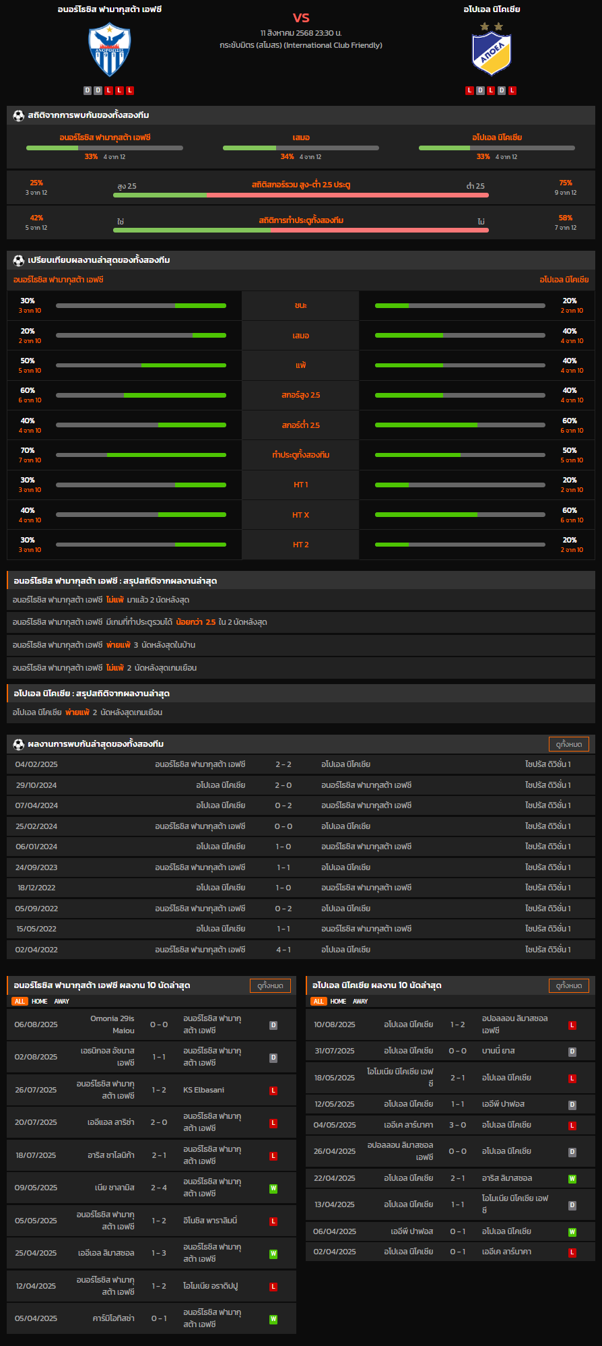
Task: Click the Anorthosis Famagusta club crest
Action: (x=110, y=49)
